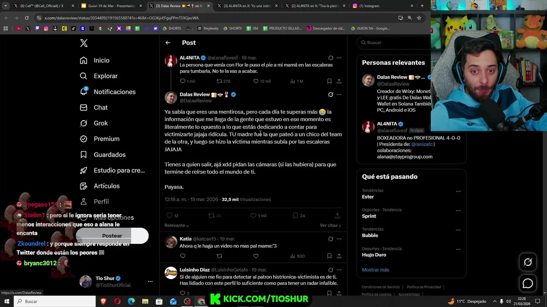Open Condiciones de Servicio footer link
The width and height of the screenshot is (547, 307).
tap(381, 287)
